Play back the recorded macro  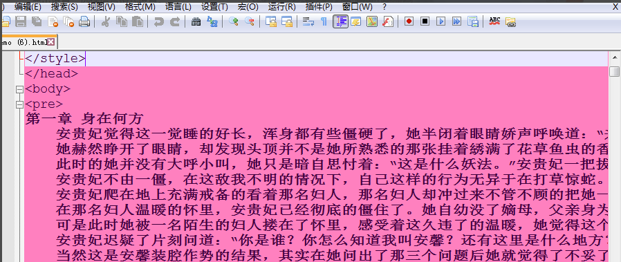pyautogui.click(x=441, y=21)
